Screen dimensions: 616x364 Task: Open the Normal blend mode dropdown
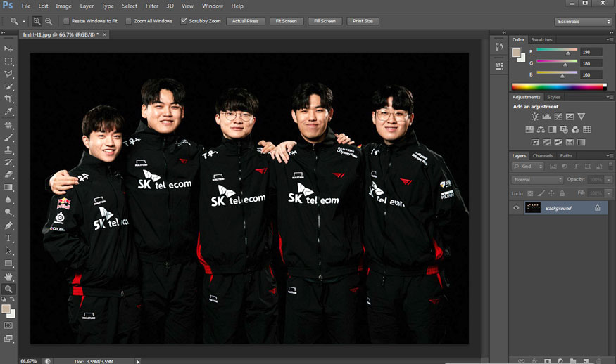click(537, 180)
